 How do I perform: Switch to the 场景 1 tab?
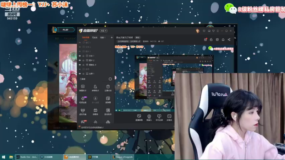click(x=103, y=38)
